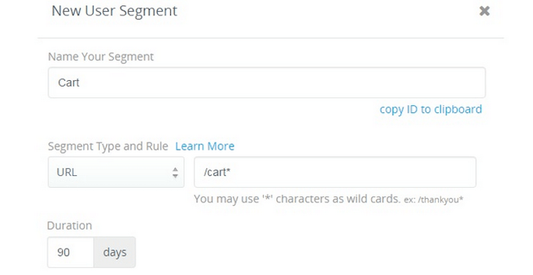
Task: Click the ex: /thankyou* example text
Action: tap(433, 199)
